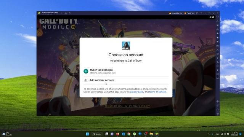The width and height of the screenshot is (244, 137).
Task: Click the taskbar Search box
Action: click(97, 134)
